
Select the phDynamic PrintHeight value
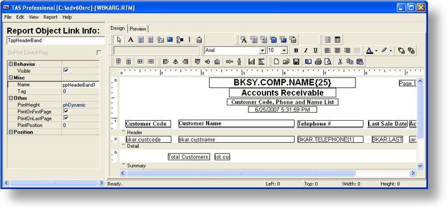point(81,105)
